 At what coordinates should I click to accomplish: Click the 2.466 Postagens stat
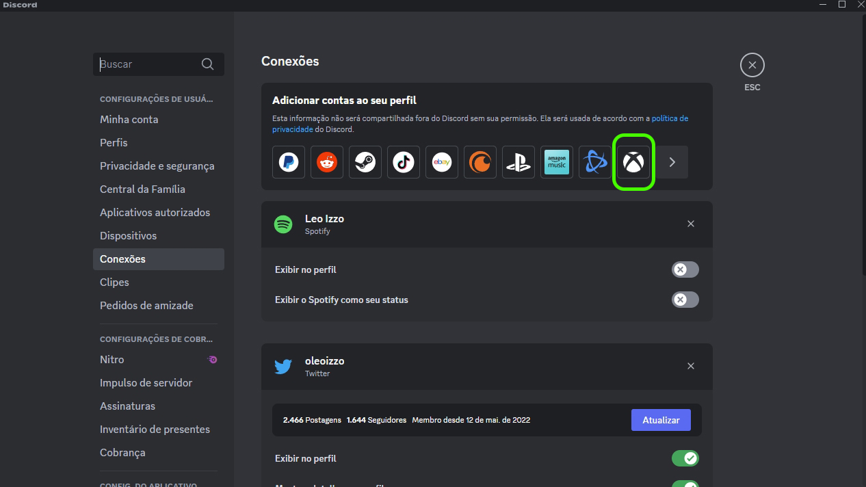(x=312, y=420)
